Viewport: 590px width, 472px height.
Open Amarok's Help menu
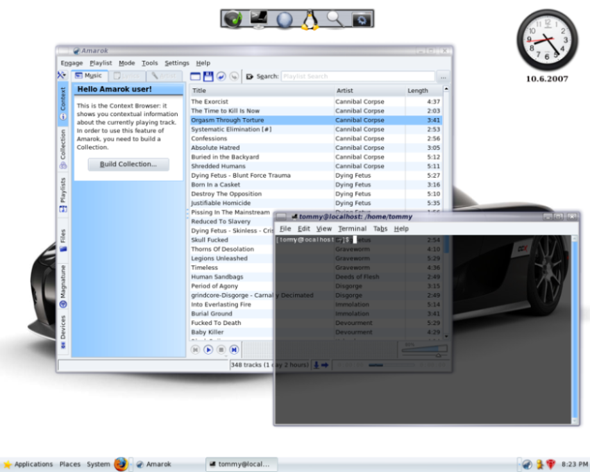(203, 63)
